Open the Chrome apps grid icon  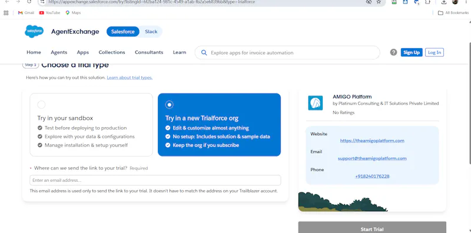coord(6,13)
